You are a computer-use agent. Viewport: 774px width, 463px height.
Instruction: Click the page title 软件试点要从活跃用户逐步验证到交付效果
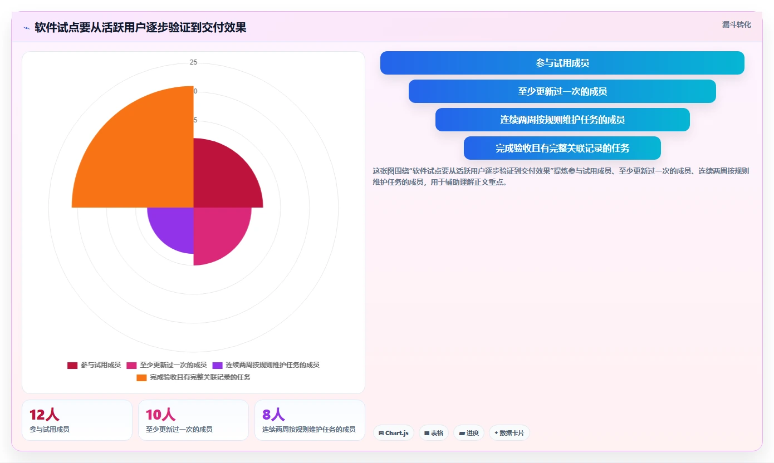pyautogui.click(x=140, y=28)
